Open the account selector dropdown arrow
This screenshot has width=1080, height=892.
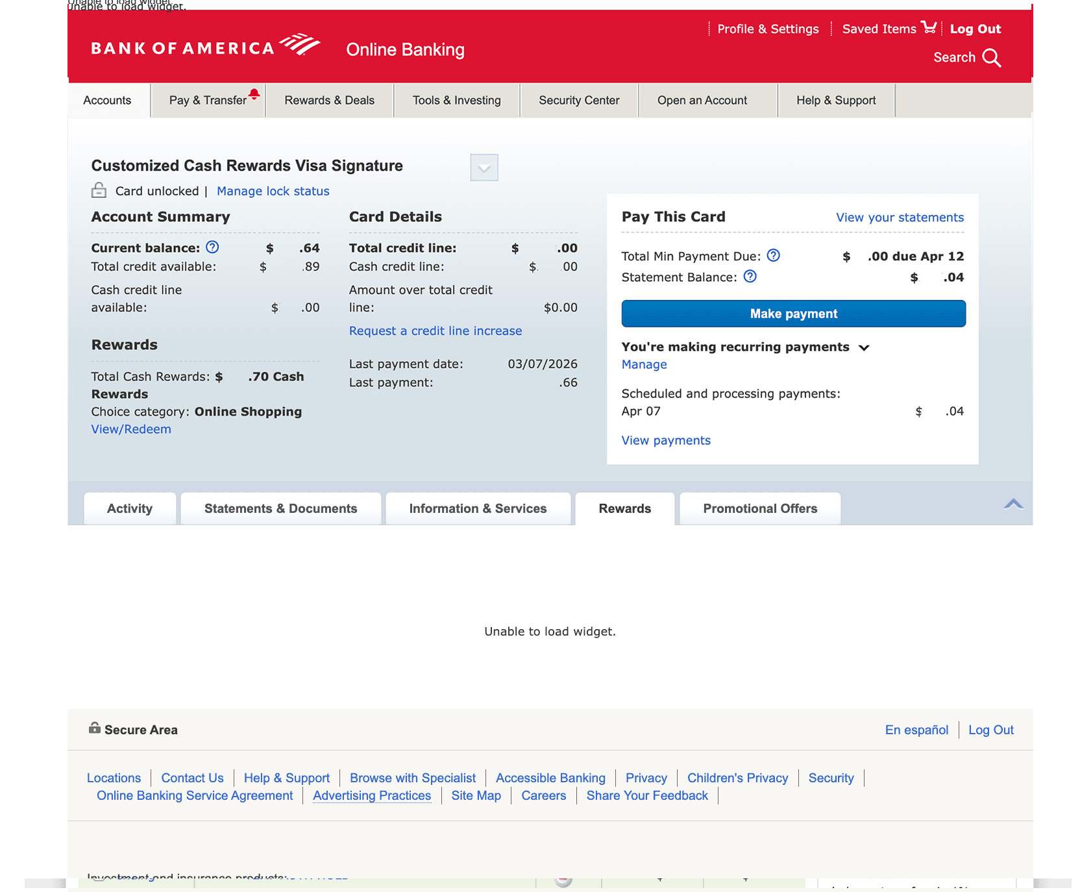coord(484,167)
